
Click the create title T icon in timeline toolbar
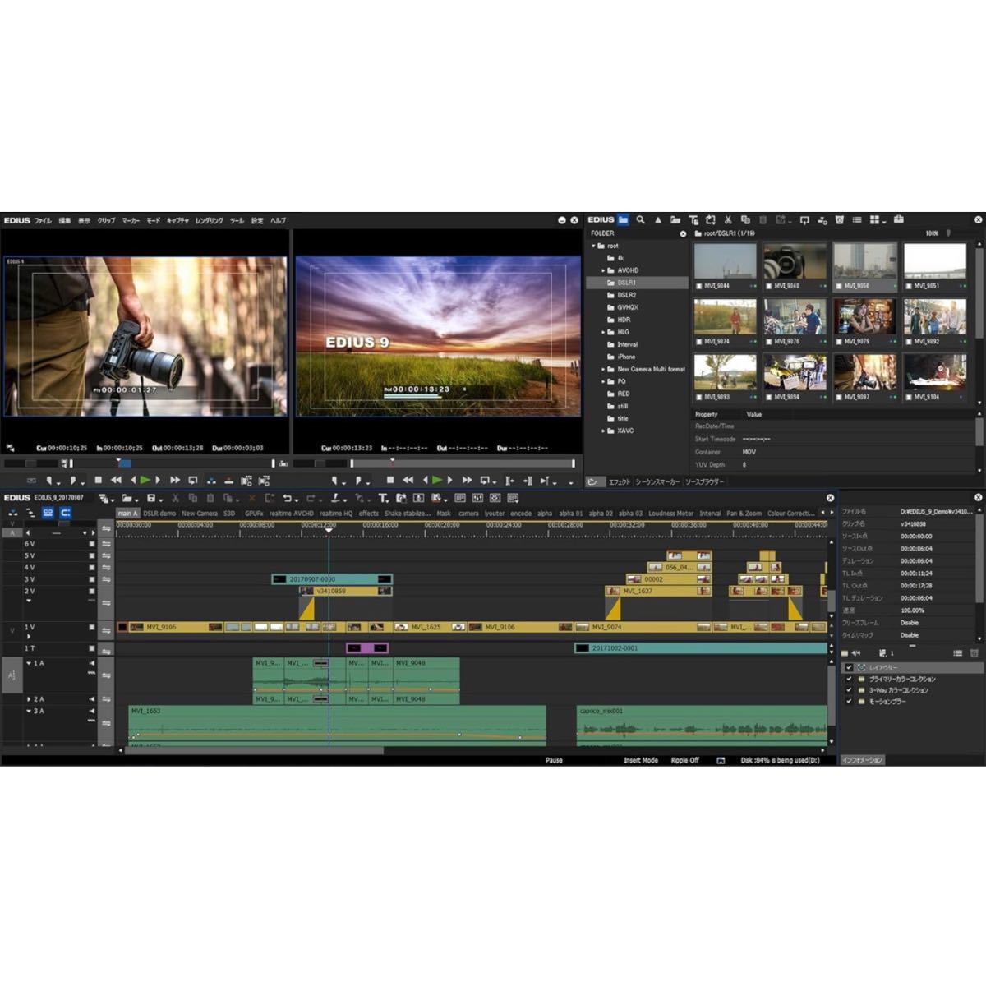(x=383, y=498)
